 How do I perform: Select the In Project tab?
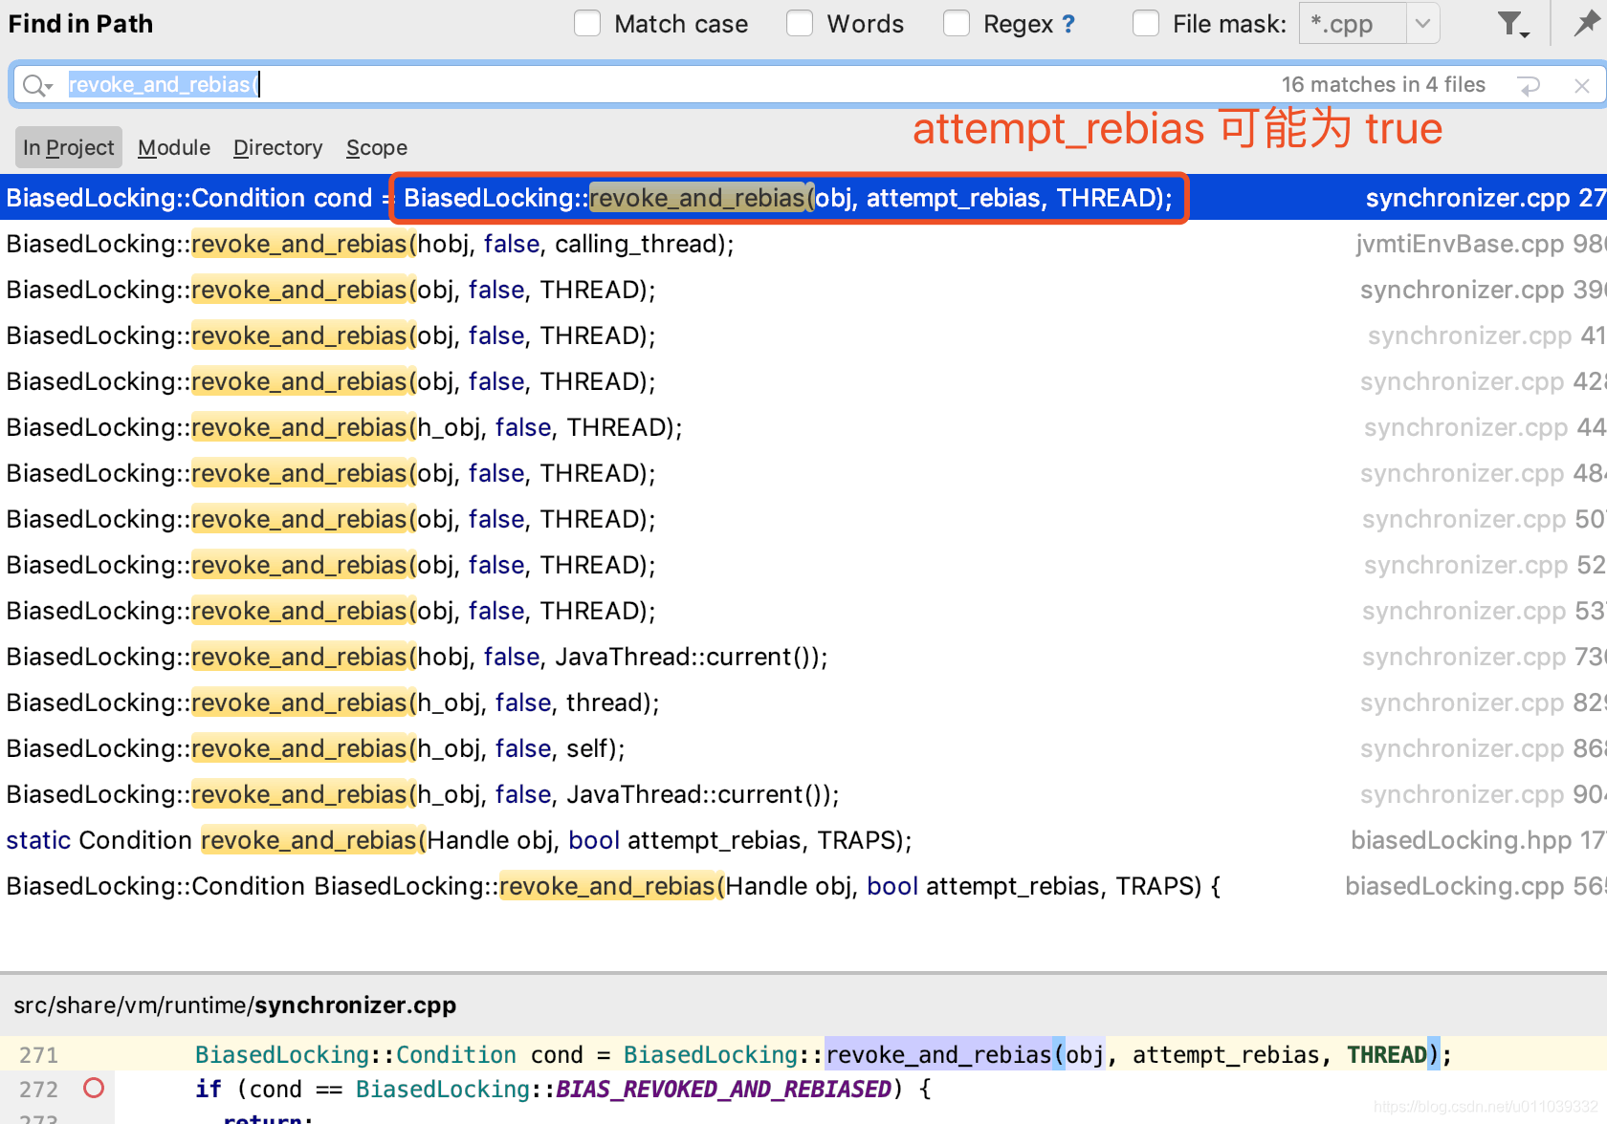coord(69,147)
